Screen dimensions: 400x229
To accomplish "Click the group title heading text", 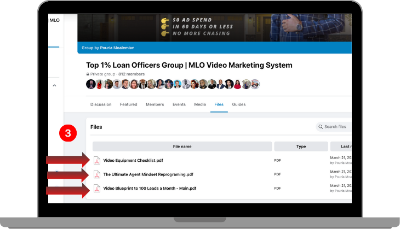I will tap(189, 65).
